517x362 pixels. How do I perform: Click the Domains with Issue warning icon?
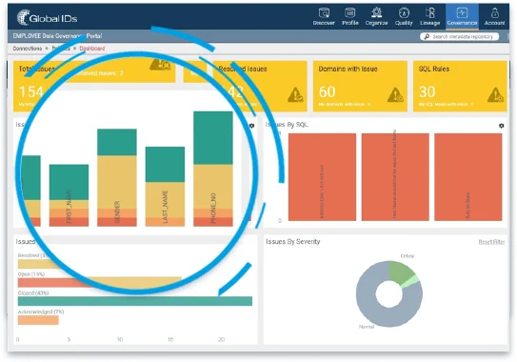[395, 94]
